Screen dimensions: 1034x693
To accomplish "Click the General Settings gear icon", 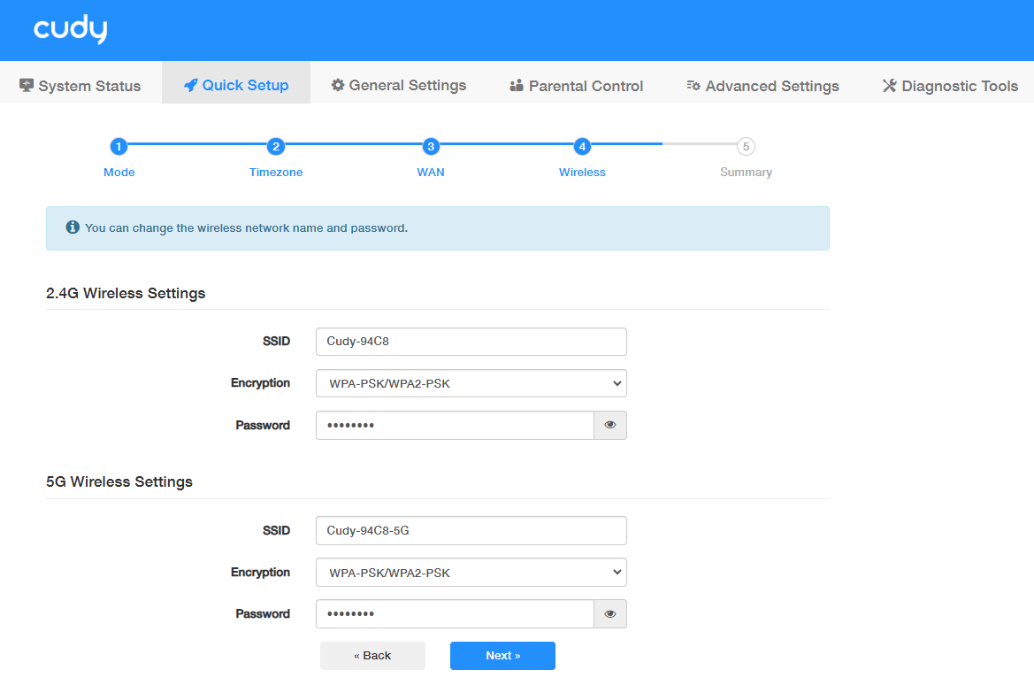I will coord(338,86).
